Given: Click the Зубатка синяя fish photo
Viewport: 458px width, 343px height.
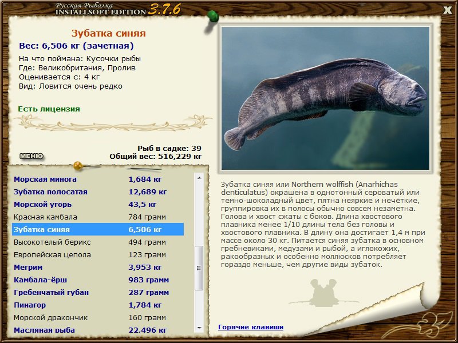Looking at the screenshot, I should [x=325, y=98].
